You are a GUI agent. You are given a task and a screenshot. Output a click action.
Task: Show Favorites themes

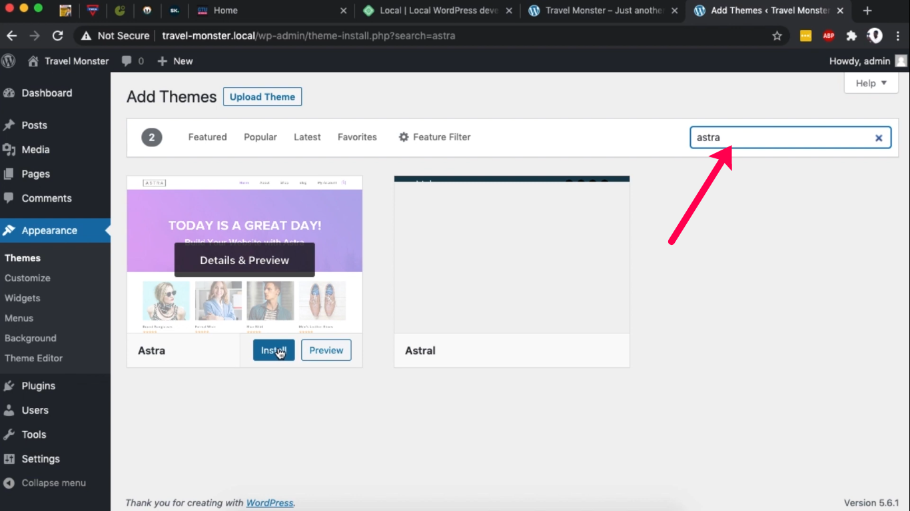(x=357, y=137)
